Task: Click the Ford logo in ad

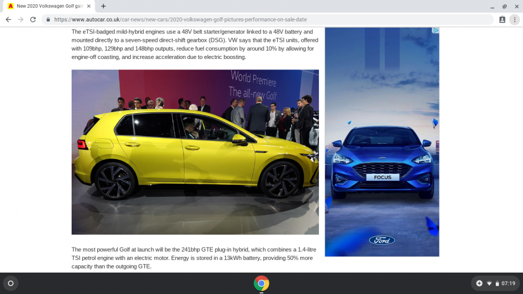Action: (382, 240)
